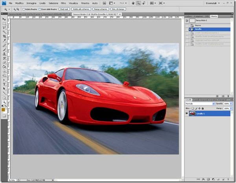Select the Dodge tool

(x=4, y=75)
